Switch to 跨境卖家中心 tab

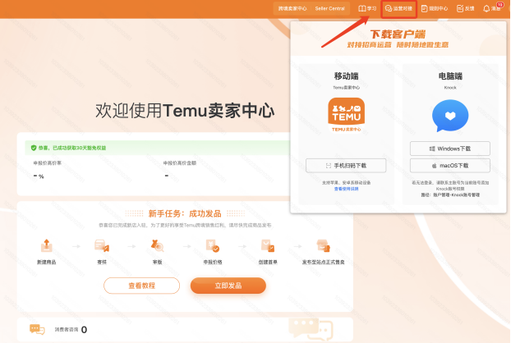292,8
